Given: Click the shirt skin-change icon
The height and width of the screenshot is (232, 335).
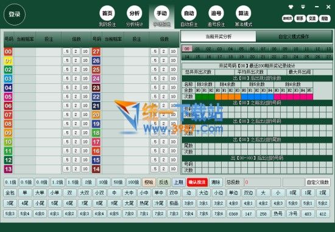Looking at the screenshot, I should [x=291, y=7].
